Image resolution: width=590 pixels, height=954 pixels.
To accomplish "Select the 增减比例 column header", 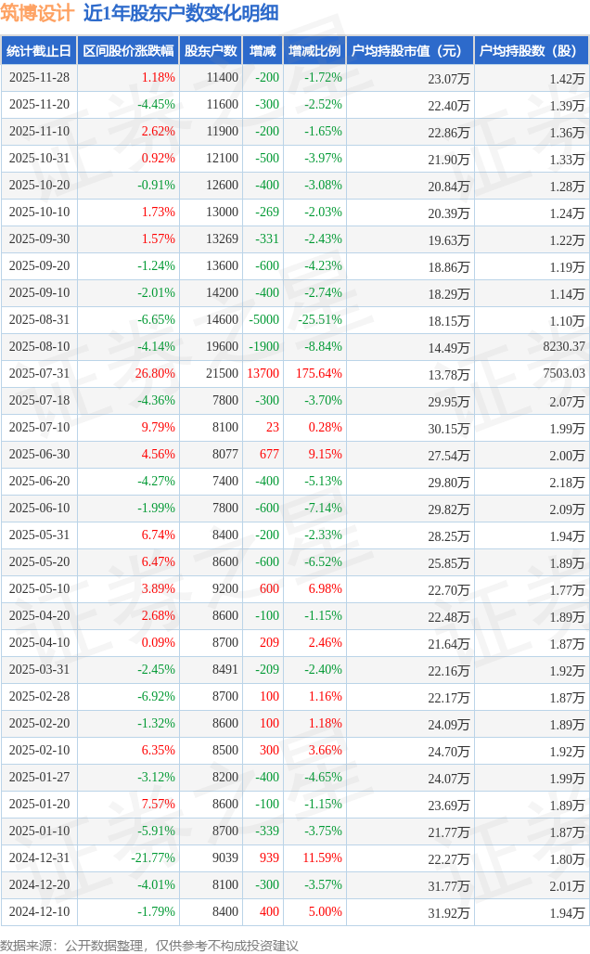I will (314, 51).
